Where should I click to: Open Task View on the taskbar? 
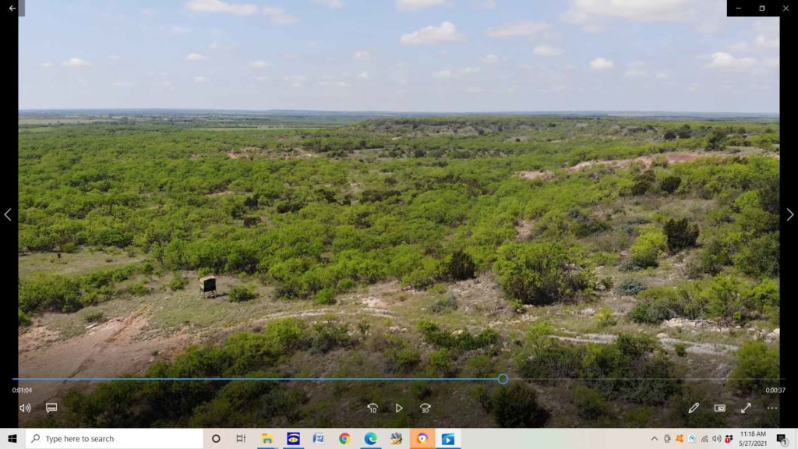[241, 438]
